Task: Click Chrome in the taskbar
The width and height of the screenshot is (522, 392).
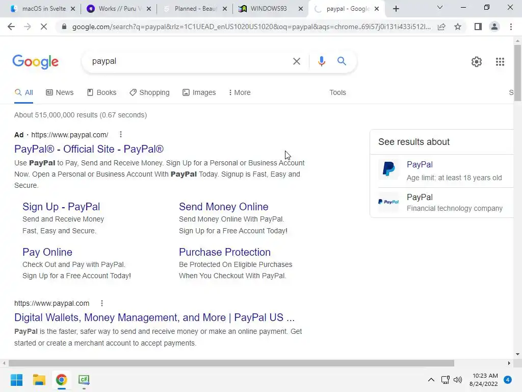Action: [x=61, y=380]
